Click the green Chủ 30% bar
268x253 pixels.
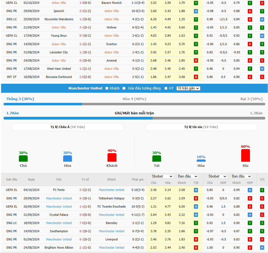coord(23,158)
